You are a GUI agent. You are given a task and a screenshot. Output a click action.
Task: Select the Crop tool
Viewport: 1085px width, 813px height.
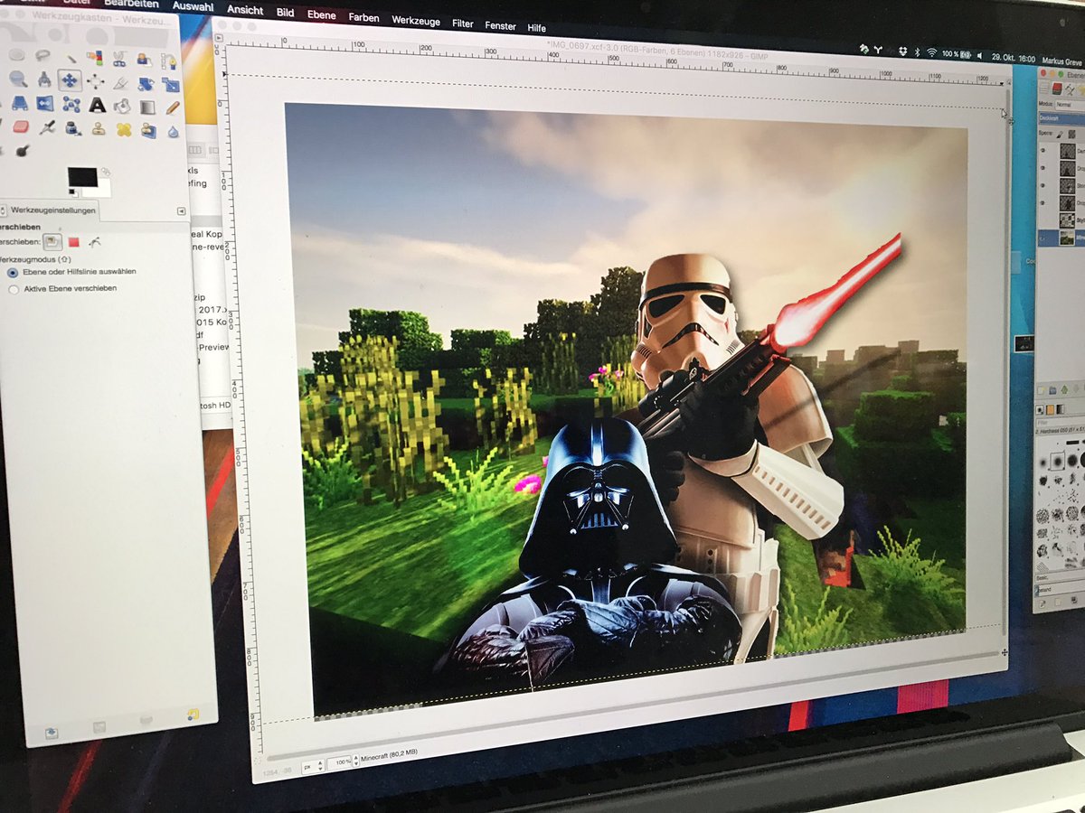(120, 83)
